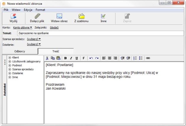Align text to the right
Image resolution: width=186 pixels, height=126 pixels.
[x=115, y=58]
